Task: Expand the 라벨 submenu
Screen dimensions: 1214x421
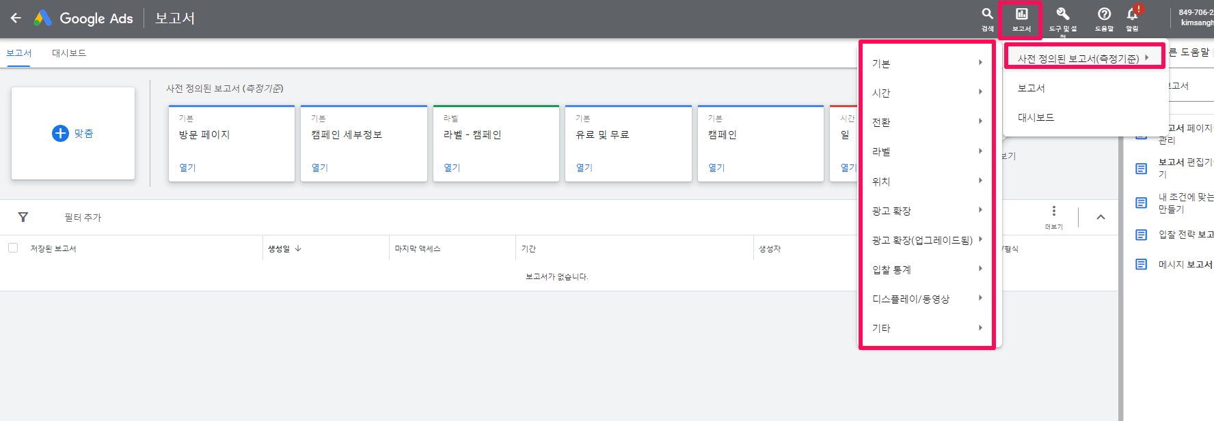Action: tap(926, 151)
